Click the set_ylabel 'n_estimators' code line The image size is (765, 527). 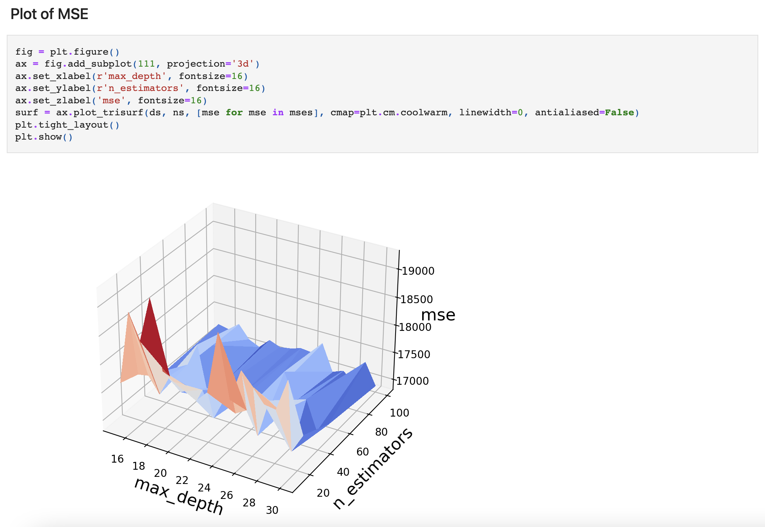coord(140,88)
